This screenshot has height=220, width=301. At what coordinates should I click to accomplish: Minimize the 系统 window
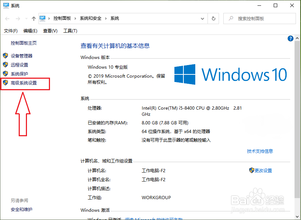pos(259,5)
